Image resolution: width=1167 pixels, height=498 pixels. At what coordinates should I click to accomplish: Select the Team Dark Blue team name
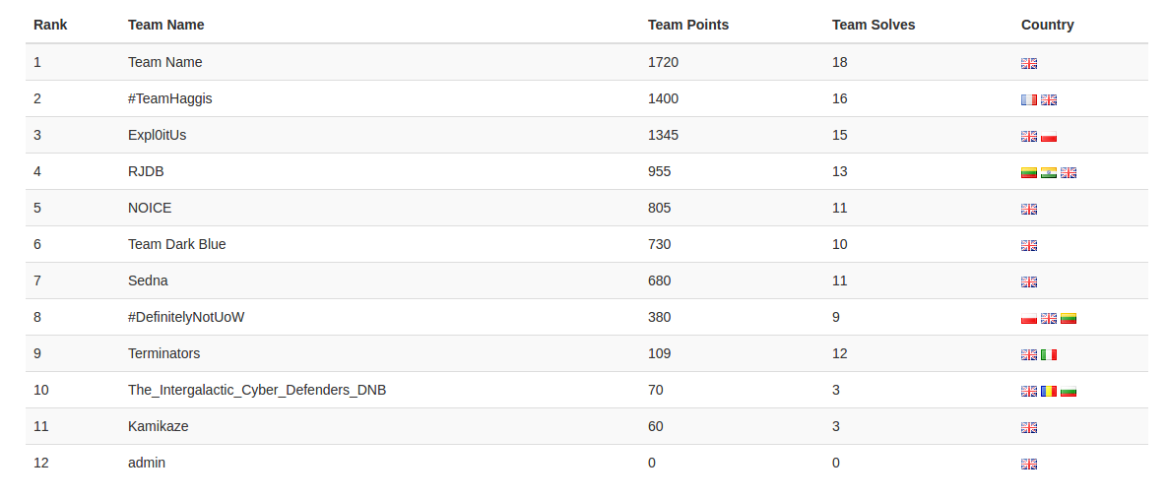(x=177, y=244)
